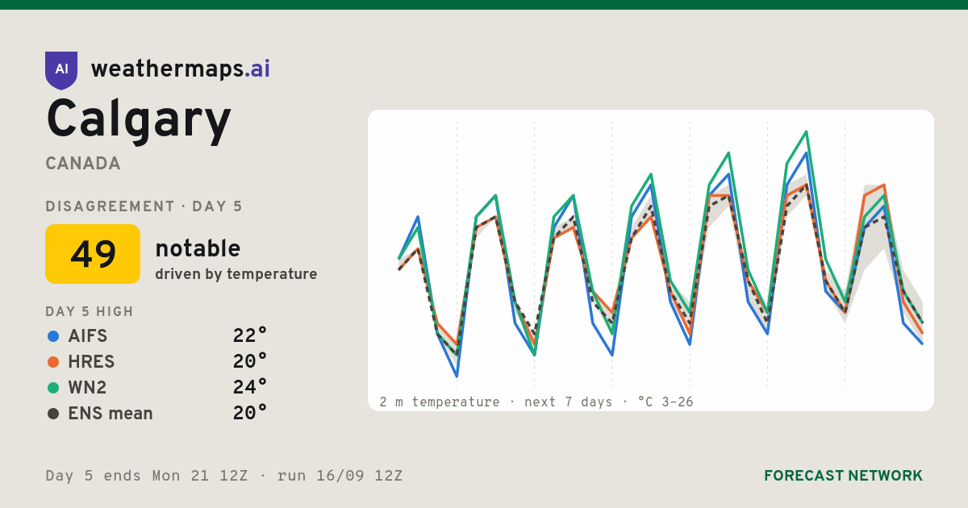Click the 'Day 5 ends Mon 21 12Z' footer text
Viewport: 968px width, 508px height.
[147, 476]
